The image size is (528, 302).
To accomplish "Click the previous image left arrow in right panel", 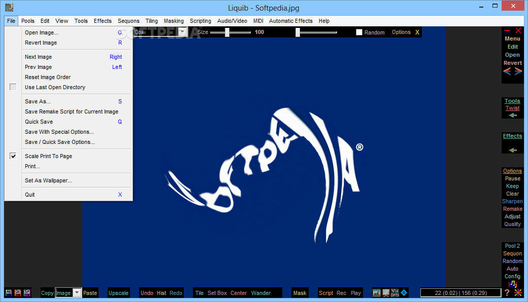I will (x=507, y=71).
